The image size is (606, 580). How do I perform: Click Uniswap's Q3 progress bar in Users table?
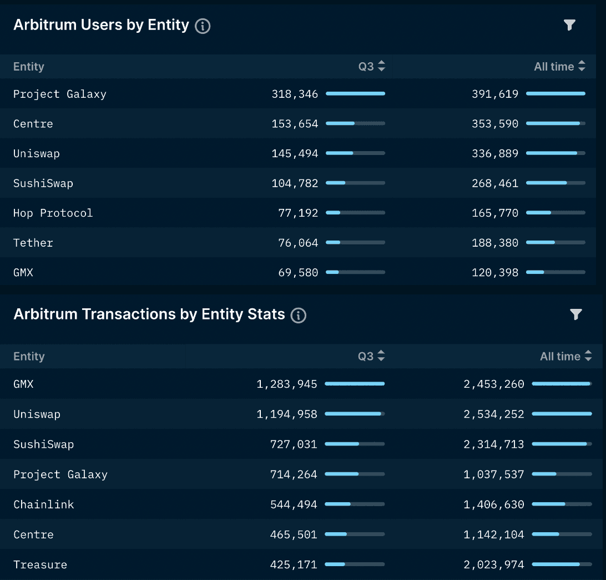click(355, 153)
